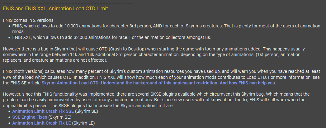Click the '(Skyrim SE)' label after SSE Engine Fixes
The image size is (326, 128).
[x=60, y=117]
